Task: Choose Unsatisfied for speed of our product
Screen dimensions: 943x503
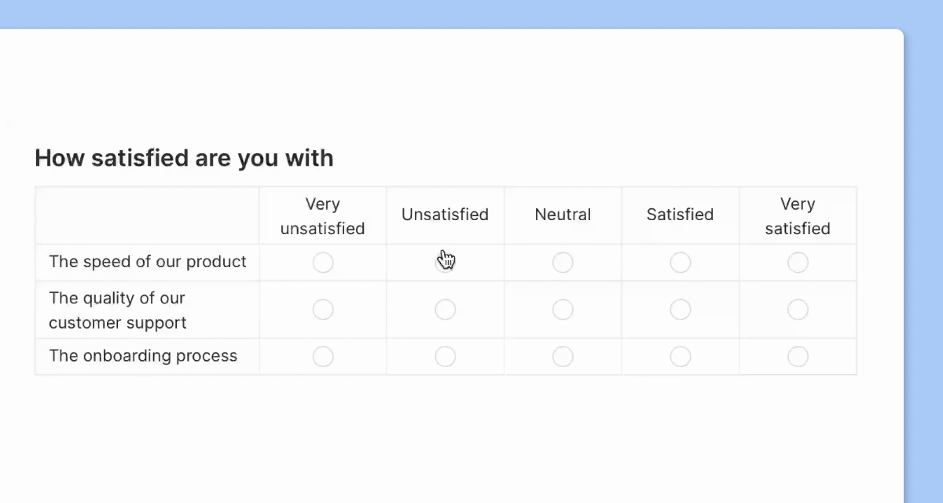Action: [445, 263]
